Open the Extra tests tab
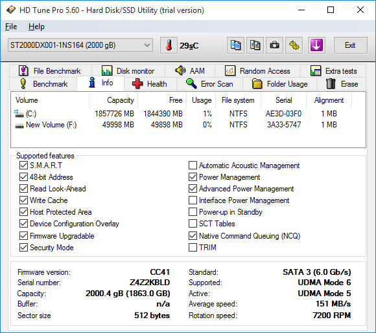 click(x=333, y=71)
